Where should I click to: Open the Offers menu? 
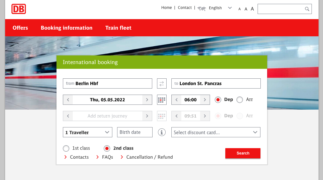coord(20,28)
